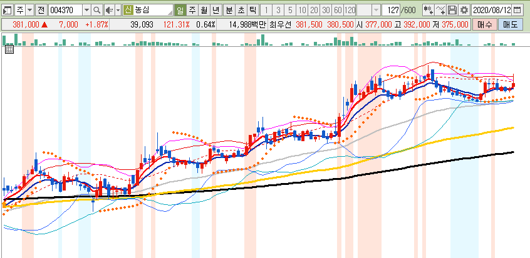
Task: Choose the 120 interval button
Action: tap(350, 10)
